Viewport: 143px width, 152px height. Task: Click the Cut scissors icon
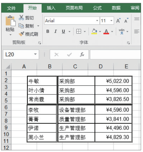[x=21, y=17]
